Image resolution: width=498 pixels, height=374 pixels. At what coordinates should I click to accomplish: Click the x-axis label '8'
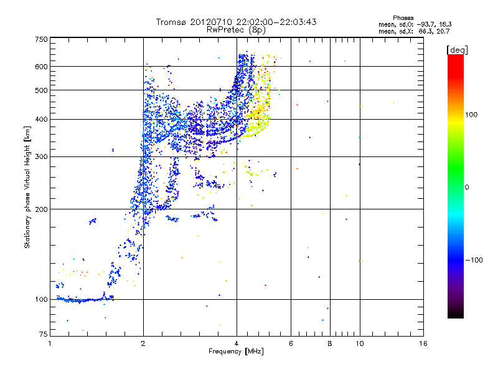(330, 343)
